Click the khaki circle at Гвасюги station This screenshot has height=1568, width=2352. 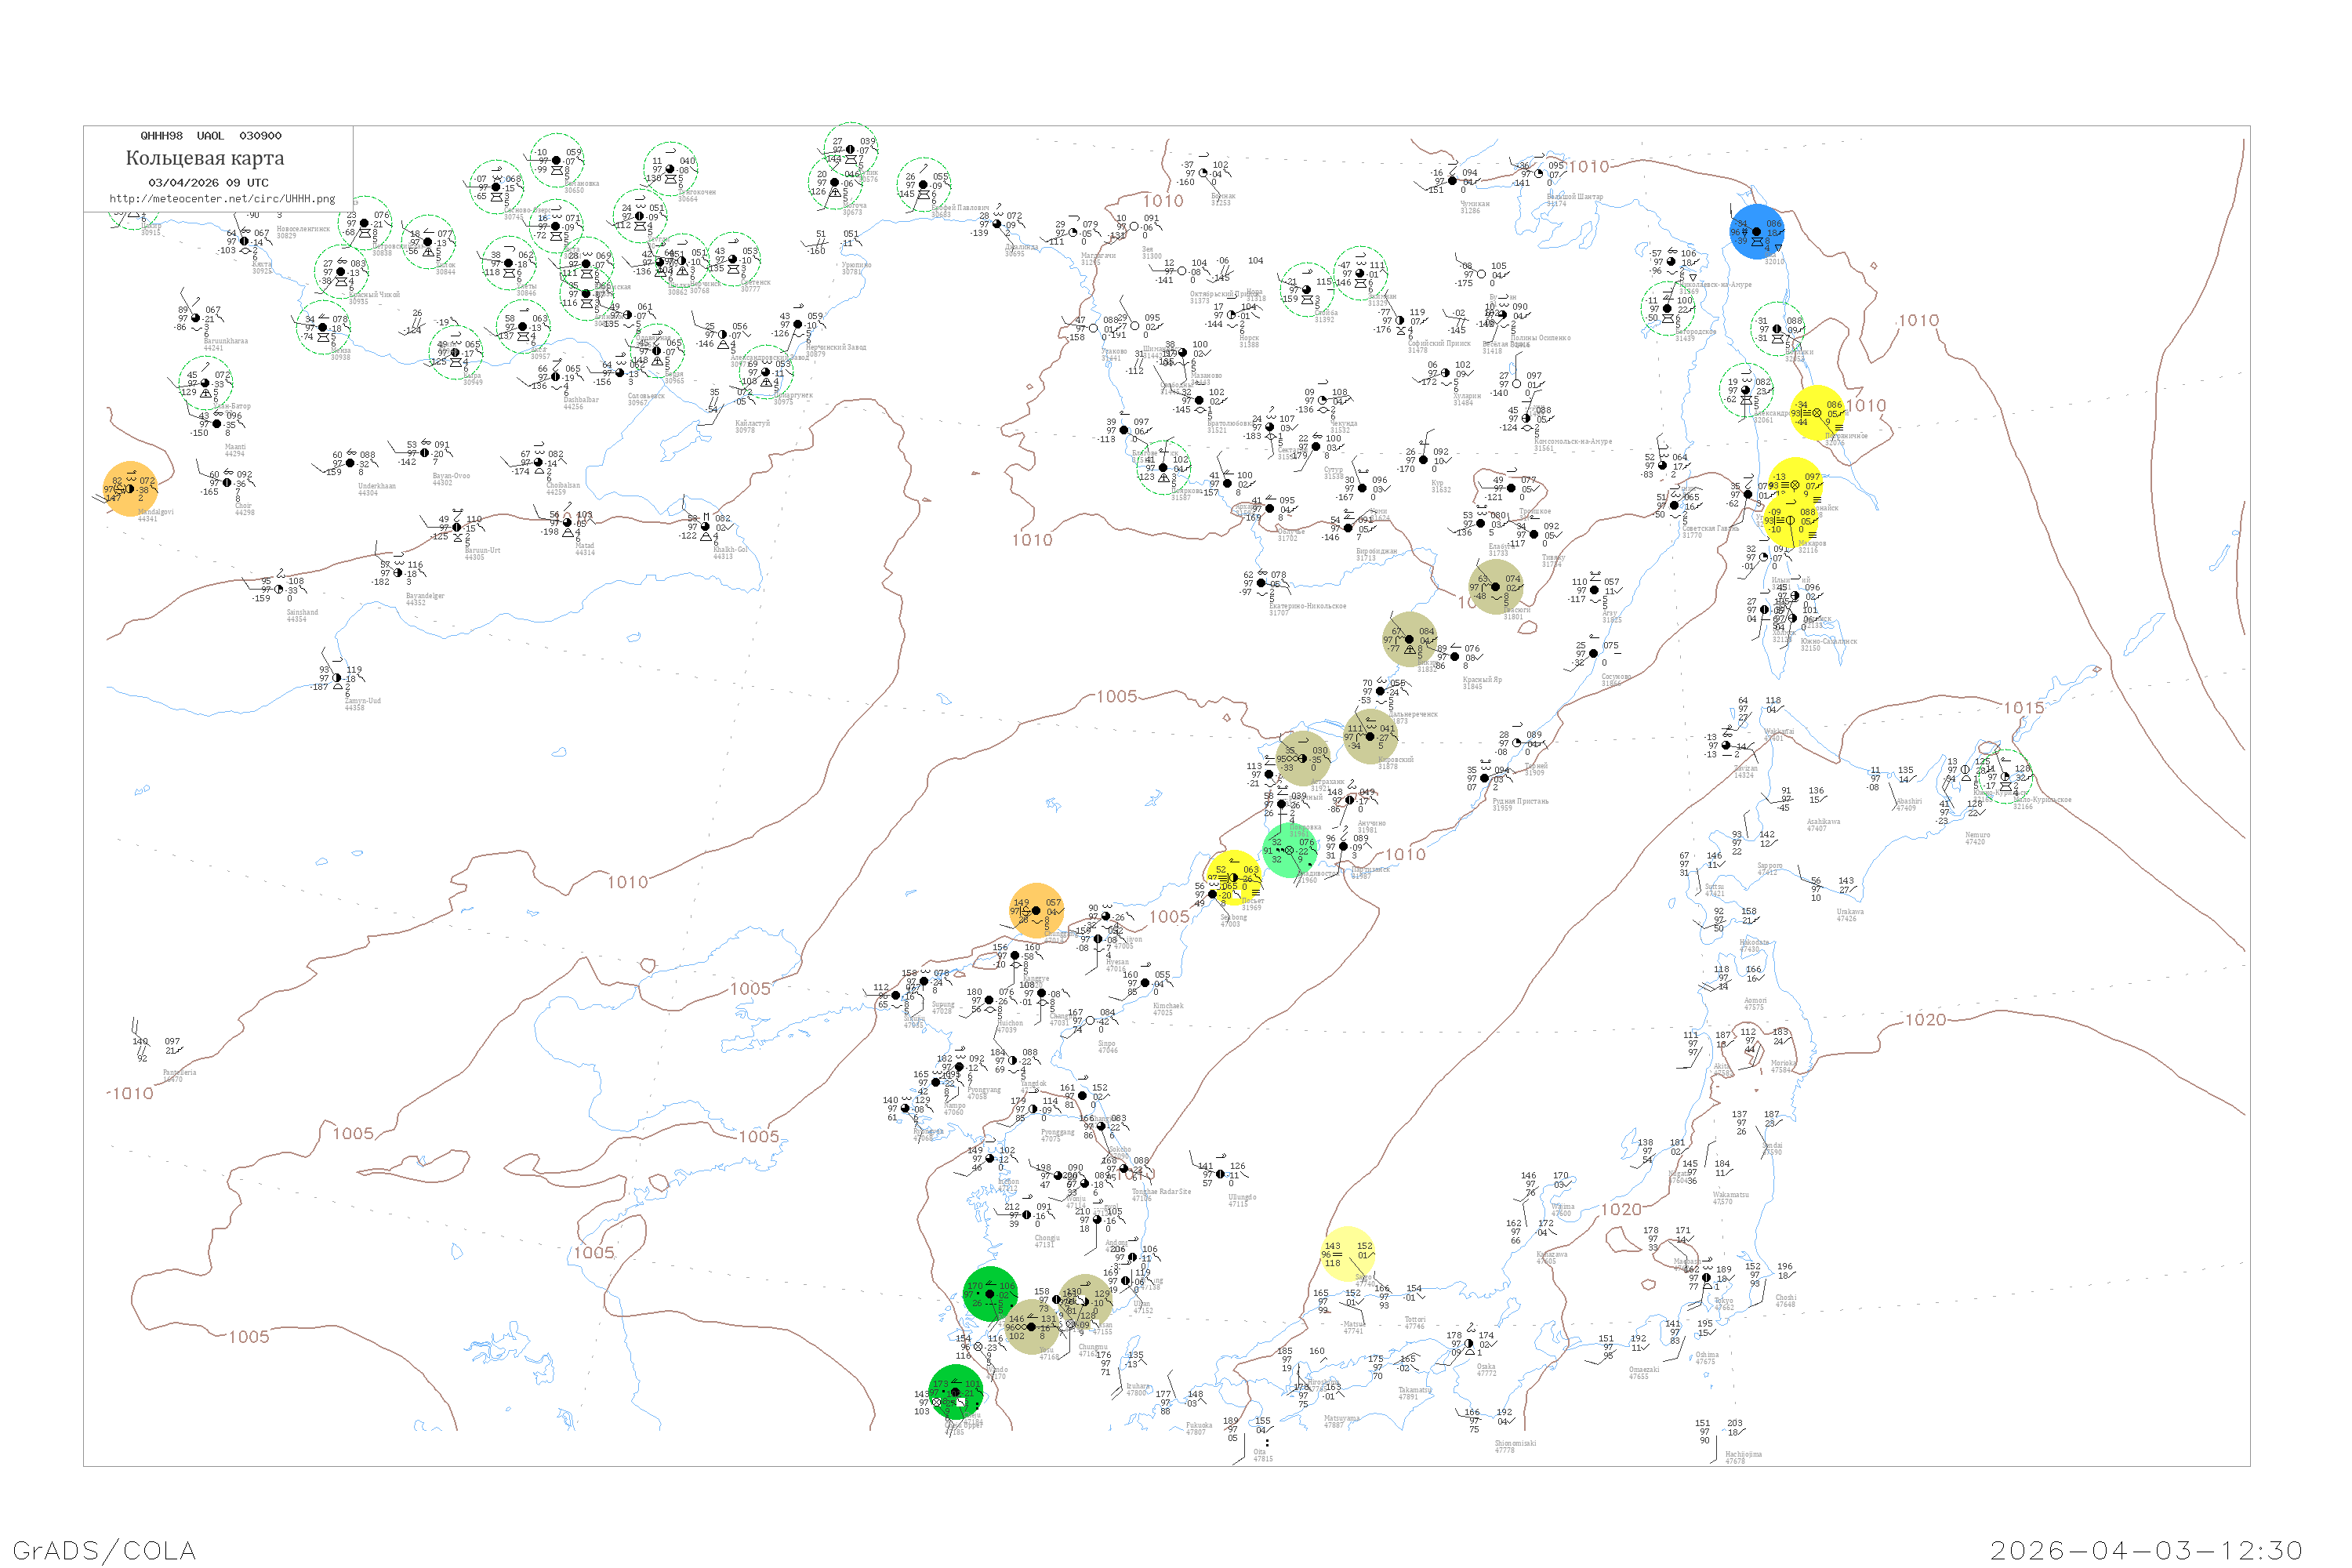pyautogui.click(x=1496, y=587)
